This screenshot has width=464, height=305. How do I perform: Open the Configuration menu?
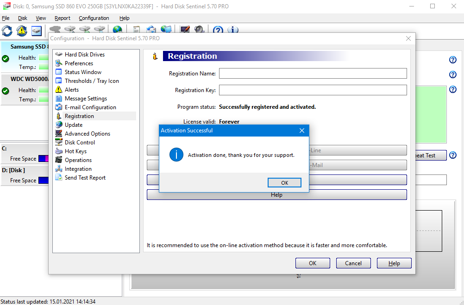coord(94,18)
